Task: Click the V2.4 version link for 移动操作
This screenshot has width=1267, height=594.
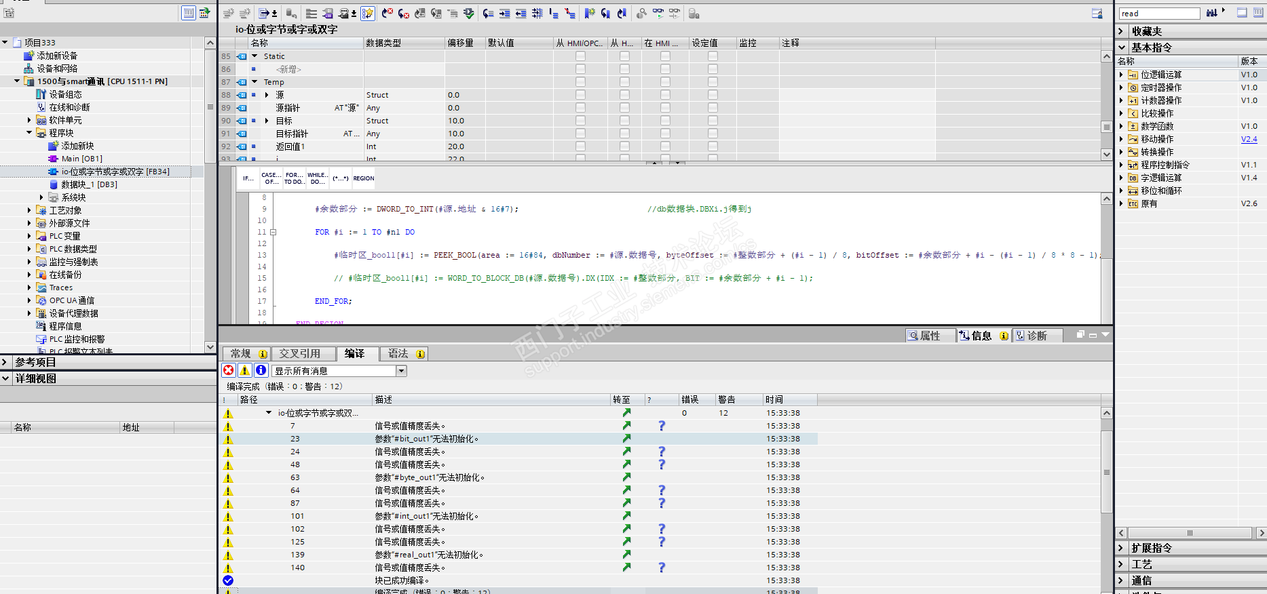Action: click(x=1249, y=139)
